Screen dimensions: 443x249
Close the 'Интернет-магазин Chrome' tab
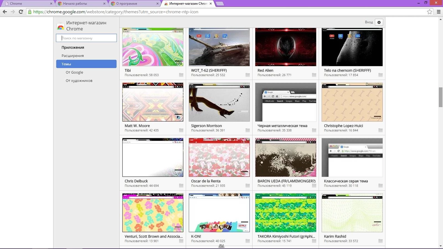(x=211, y=4)
